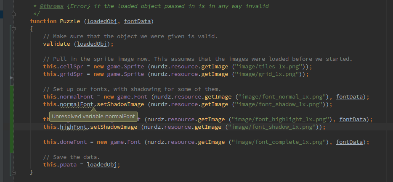
Task: Click fold end marker beside the closing brace
Action: (x=13, y=172)
